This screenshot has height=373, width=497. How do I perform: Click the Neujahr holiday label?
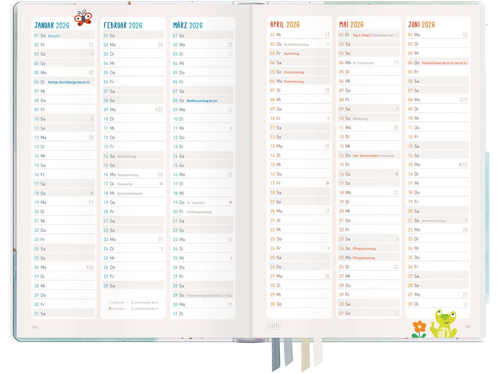tap(54, 36)
